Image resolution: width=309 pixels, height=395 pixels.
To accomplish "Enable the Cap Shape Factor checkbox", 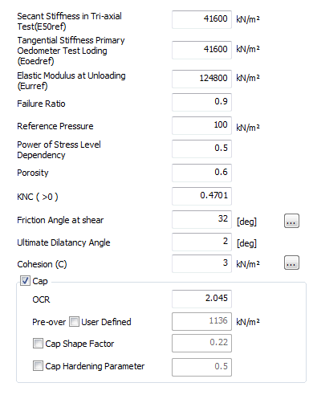I will click(x=38, y=344).
